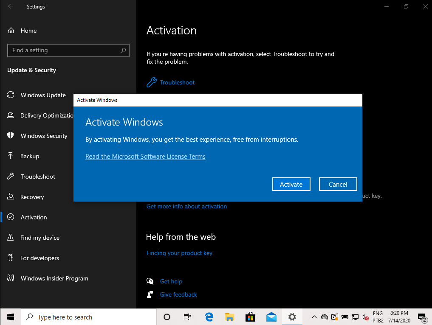Click the Find my device person icon
This screenshot has height=325, width=432.
(x=11, y=237)
